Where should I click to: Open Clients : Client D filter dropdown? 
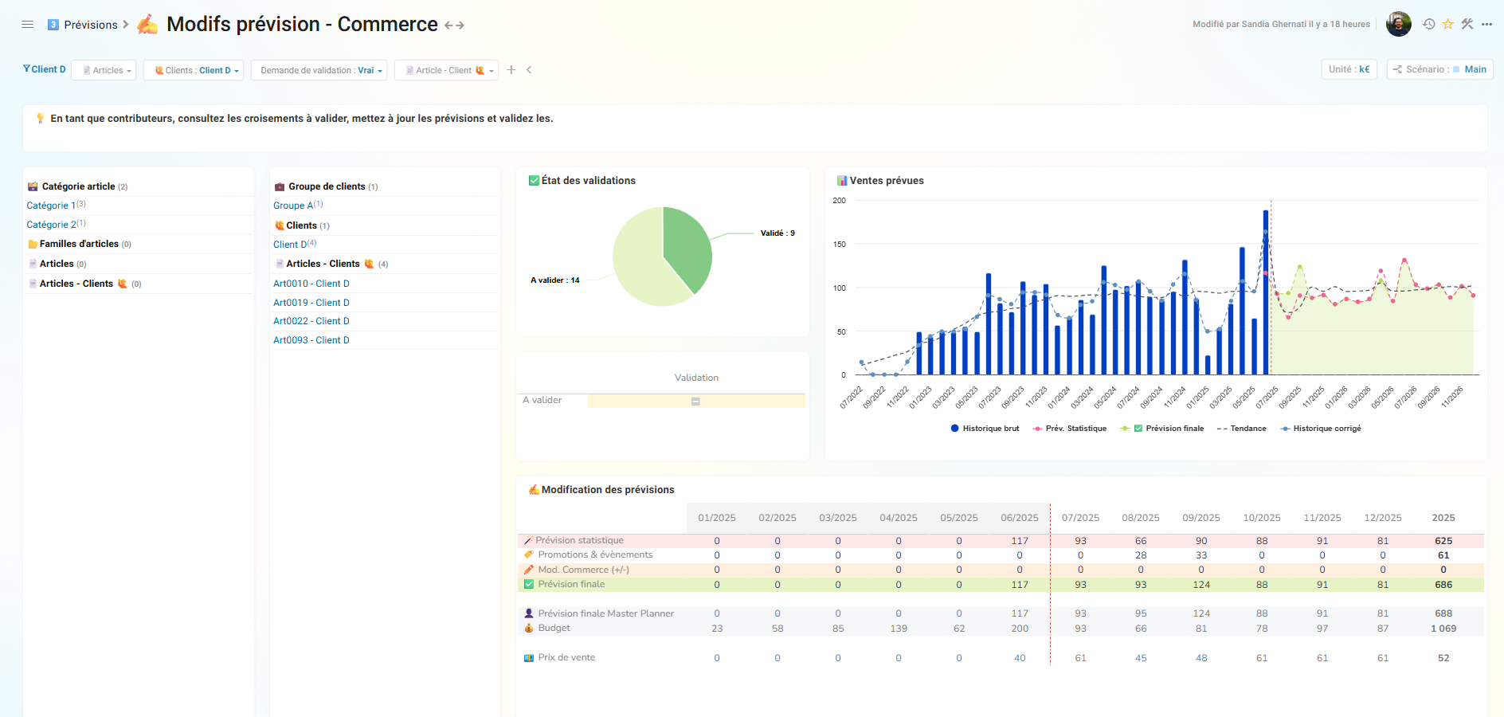pos(194,70)
